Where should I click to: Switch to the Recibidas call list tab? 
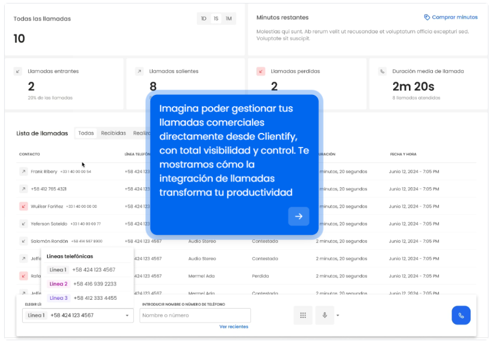[113, 133]
